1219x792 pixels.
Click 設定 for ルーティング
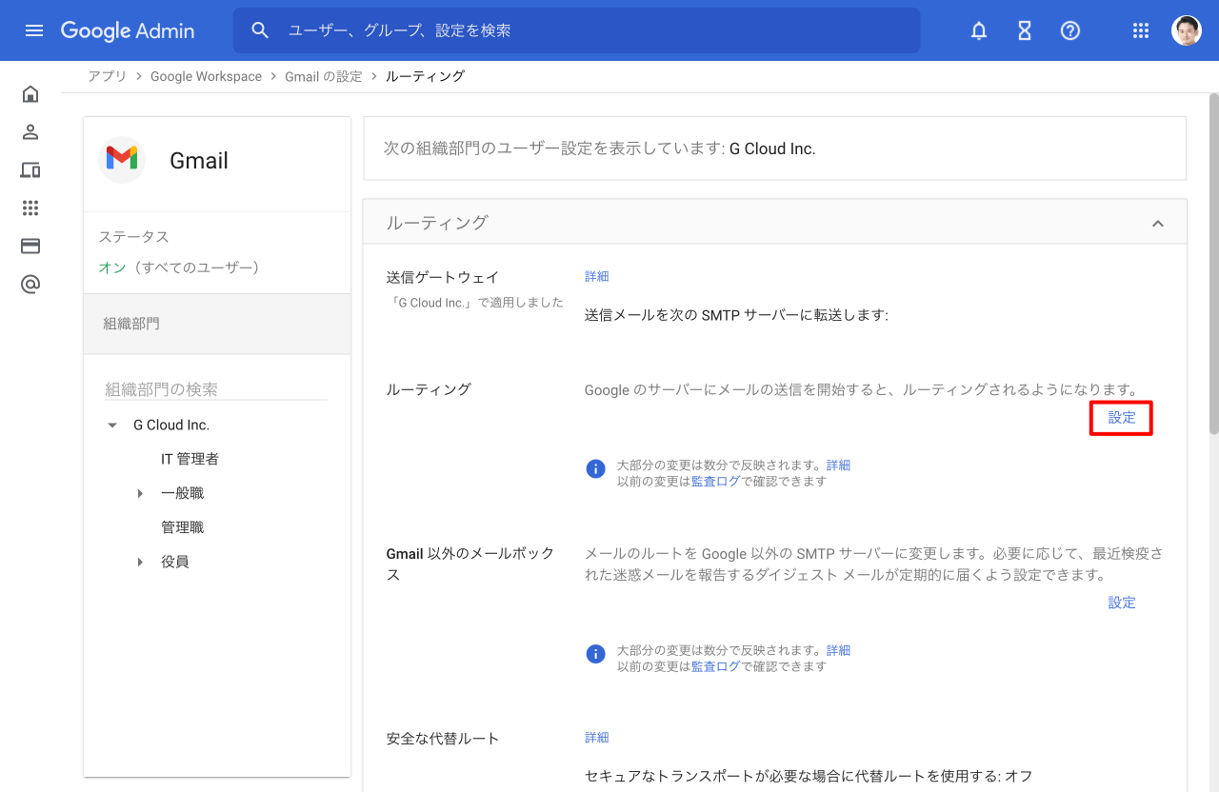coord(1122,417)
